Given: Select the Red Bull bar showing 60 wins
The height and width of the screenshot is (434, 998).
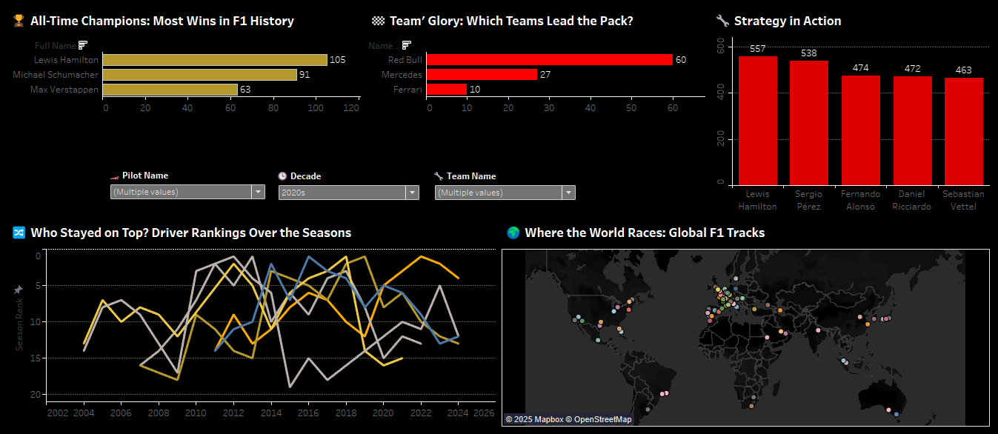Looking at the screenshot, I should pyautogui.click(x=549, y=60).
